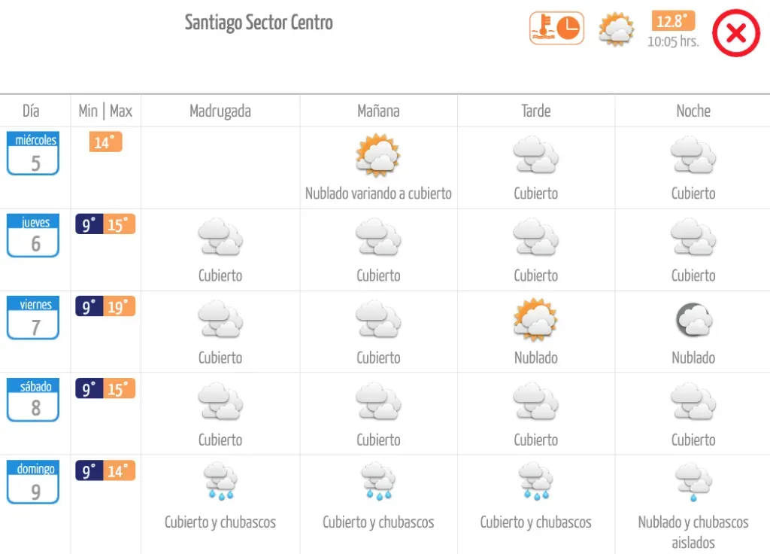Select the 9° minimum temperature for sábado
Screen dimensions: 770x554
point(87,389)
